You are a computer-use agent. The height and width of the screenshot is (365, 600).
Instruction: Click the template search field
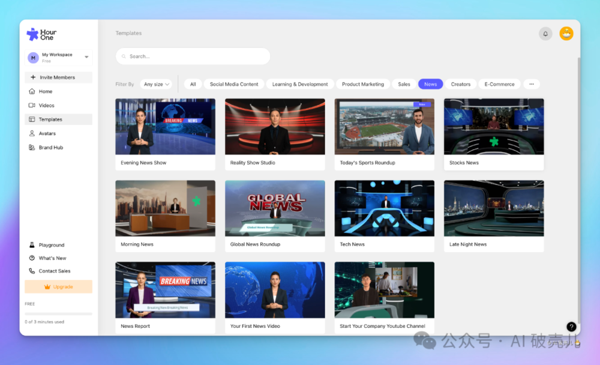pyautogui.click(x=193, y=56)
